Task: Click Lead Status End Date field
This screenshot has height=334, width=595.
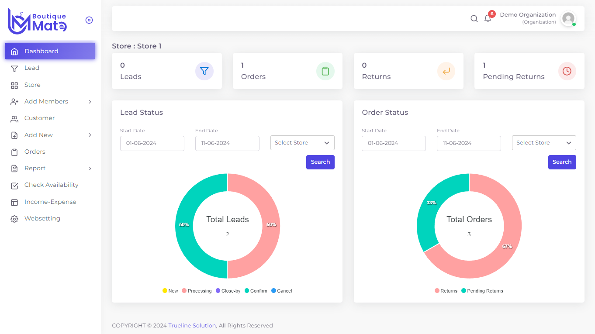Action: 227,143
